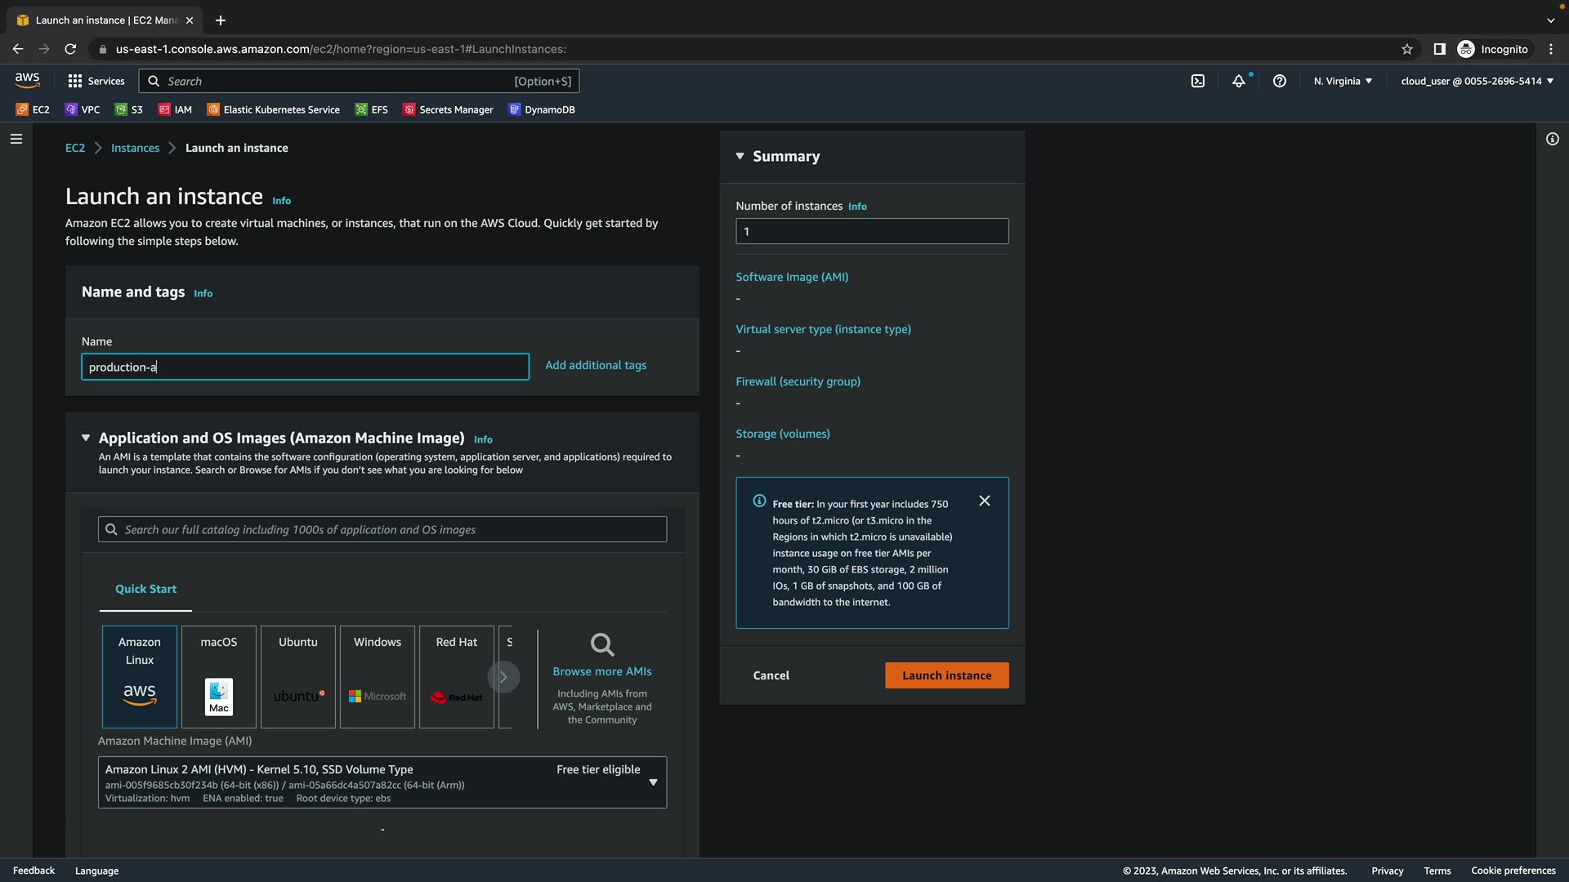The width and height of the screenshot is (1569, 882).
Task: Open the CloudShell terminal icon
Action: coord(1198,81)
